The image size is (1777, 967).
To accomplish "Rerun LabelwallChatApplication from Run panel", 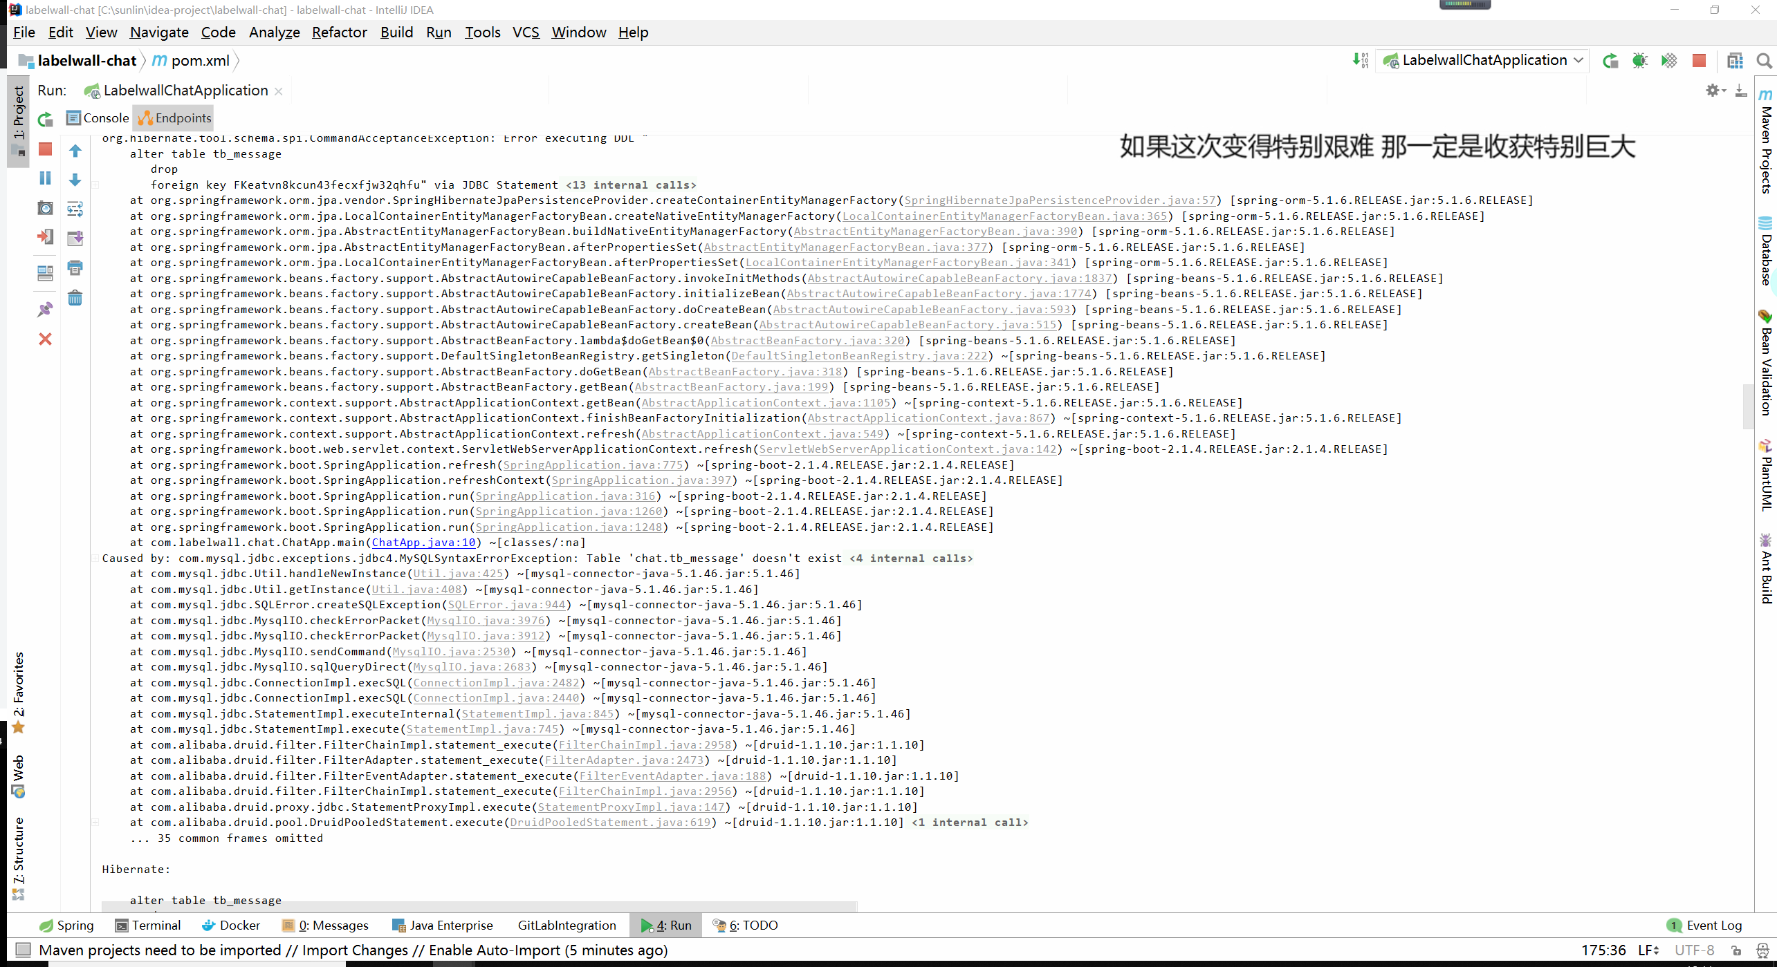I will click(46, 120).
